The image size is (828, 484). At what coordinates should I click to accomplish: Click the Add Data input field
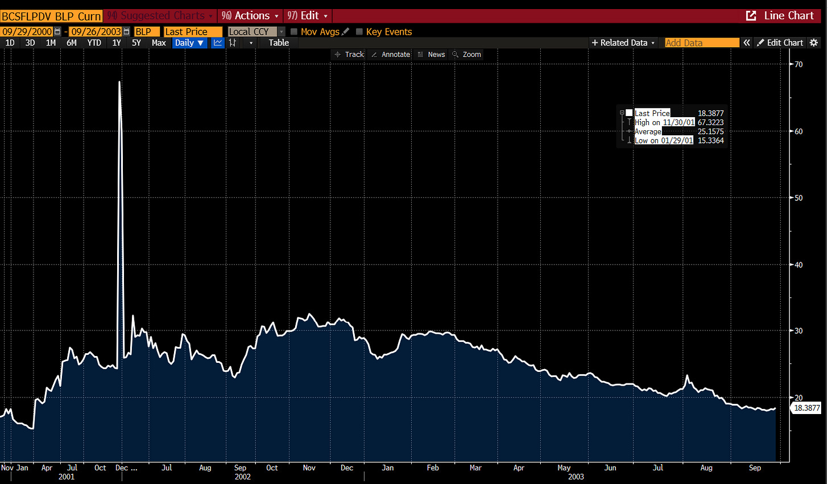702,43
